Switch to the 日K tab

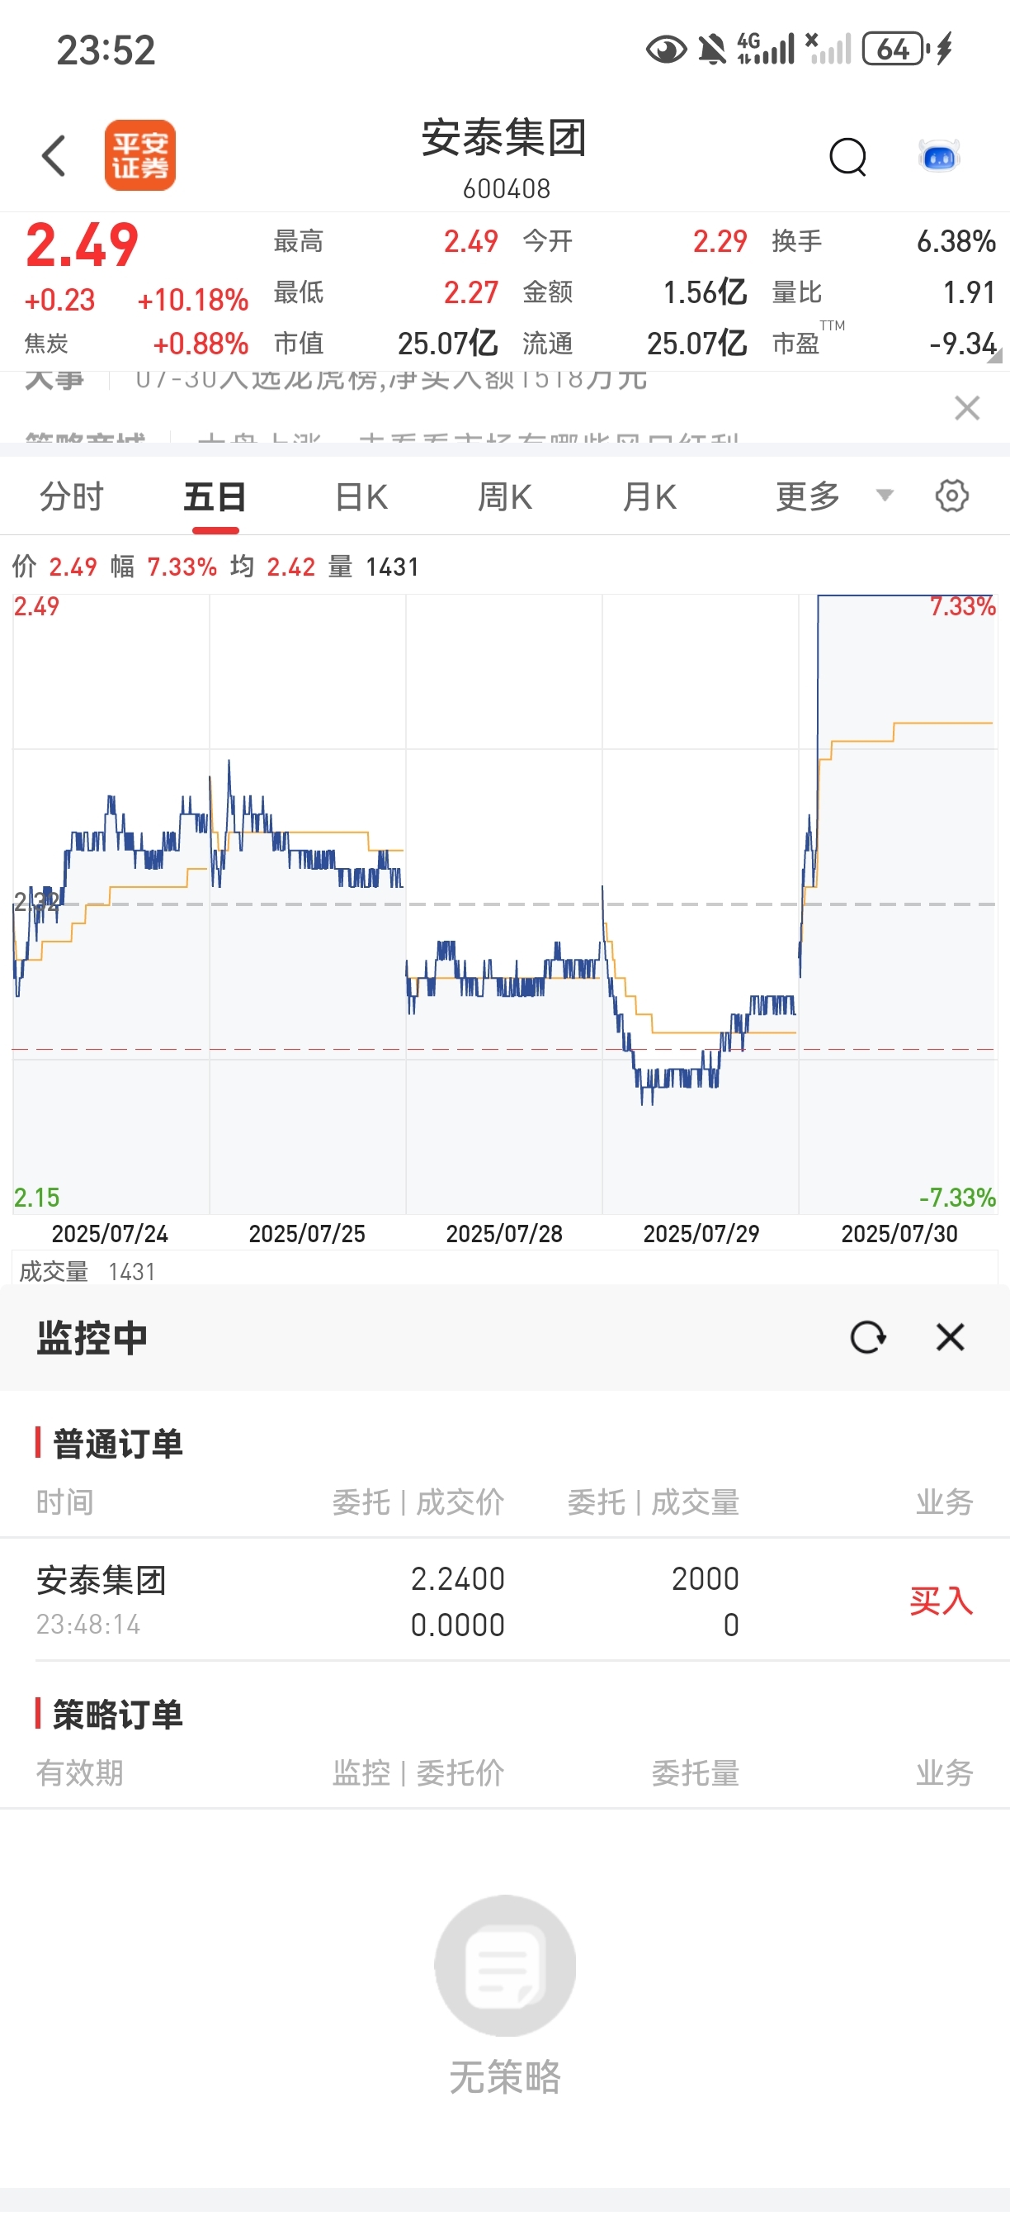(361, 496)
